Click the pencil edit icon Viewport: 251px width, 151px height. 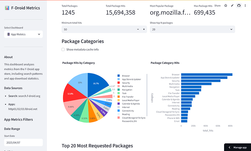click(232, 6)
